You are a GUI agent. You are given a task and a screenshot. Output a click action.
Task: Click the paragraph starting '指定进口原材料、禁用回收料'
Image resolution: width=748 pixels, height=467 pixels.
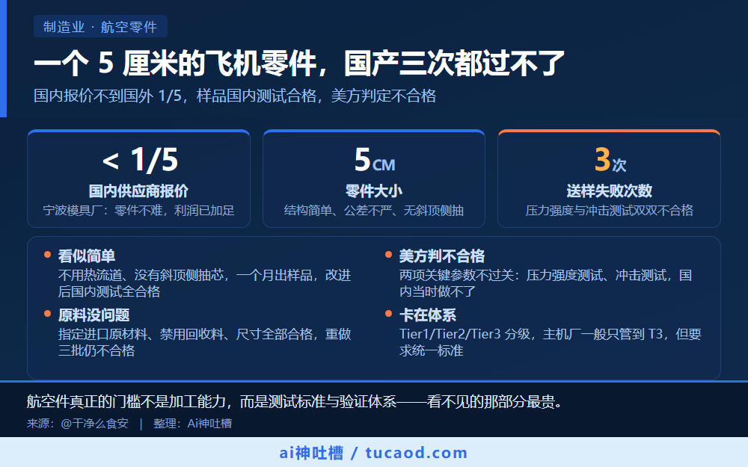pyautogui.click(x=205, y=342)
